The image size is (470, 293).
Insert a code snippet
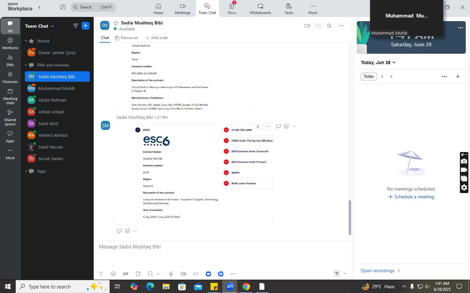[x=196, y=274]
